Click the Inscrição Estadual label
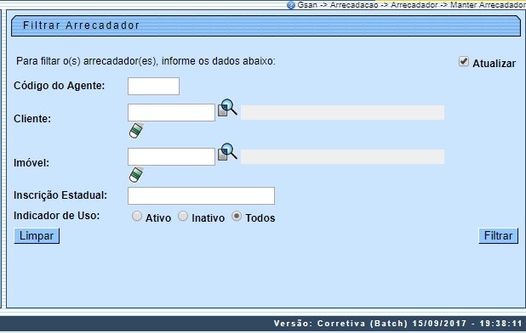 60,195
